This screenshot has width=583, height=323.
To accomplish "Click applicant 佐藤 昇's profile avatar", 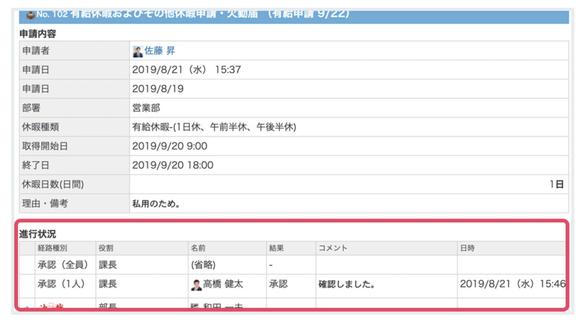I will point(137,51).
